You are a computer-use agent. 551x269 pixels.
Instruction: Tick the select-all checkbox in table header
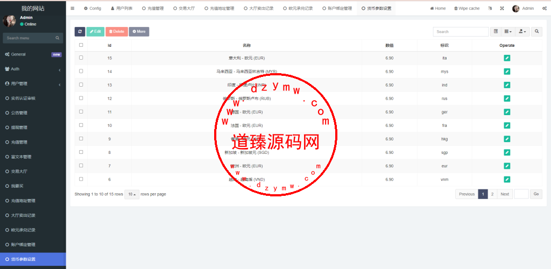pos(81,45)
